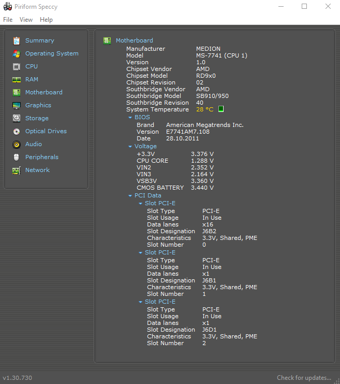Collapse the Slot PCI-E arrow above J6B1 slot

point(140,253)
